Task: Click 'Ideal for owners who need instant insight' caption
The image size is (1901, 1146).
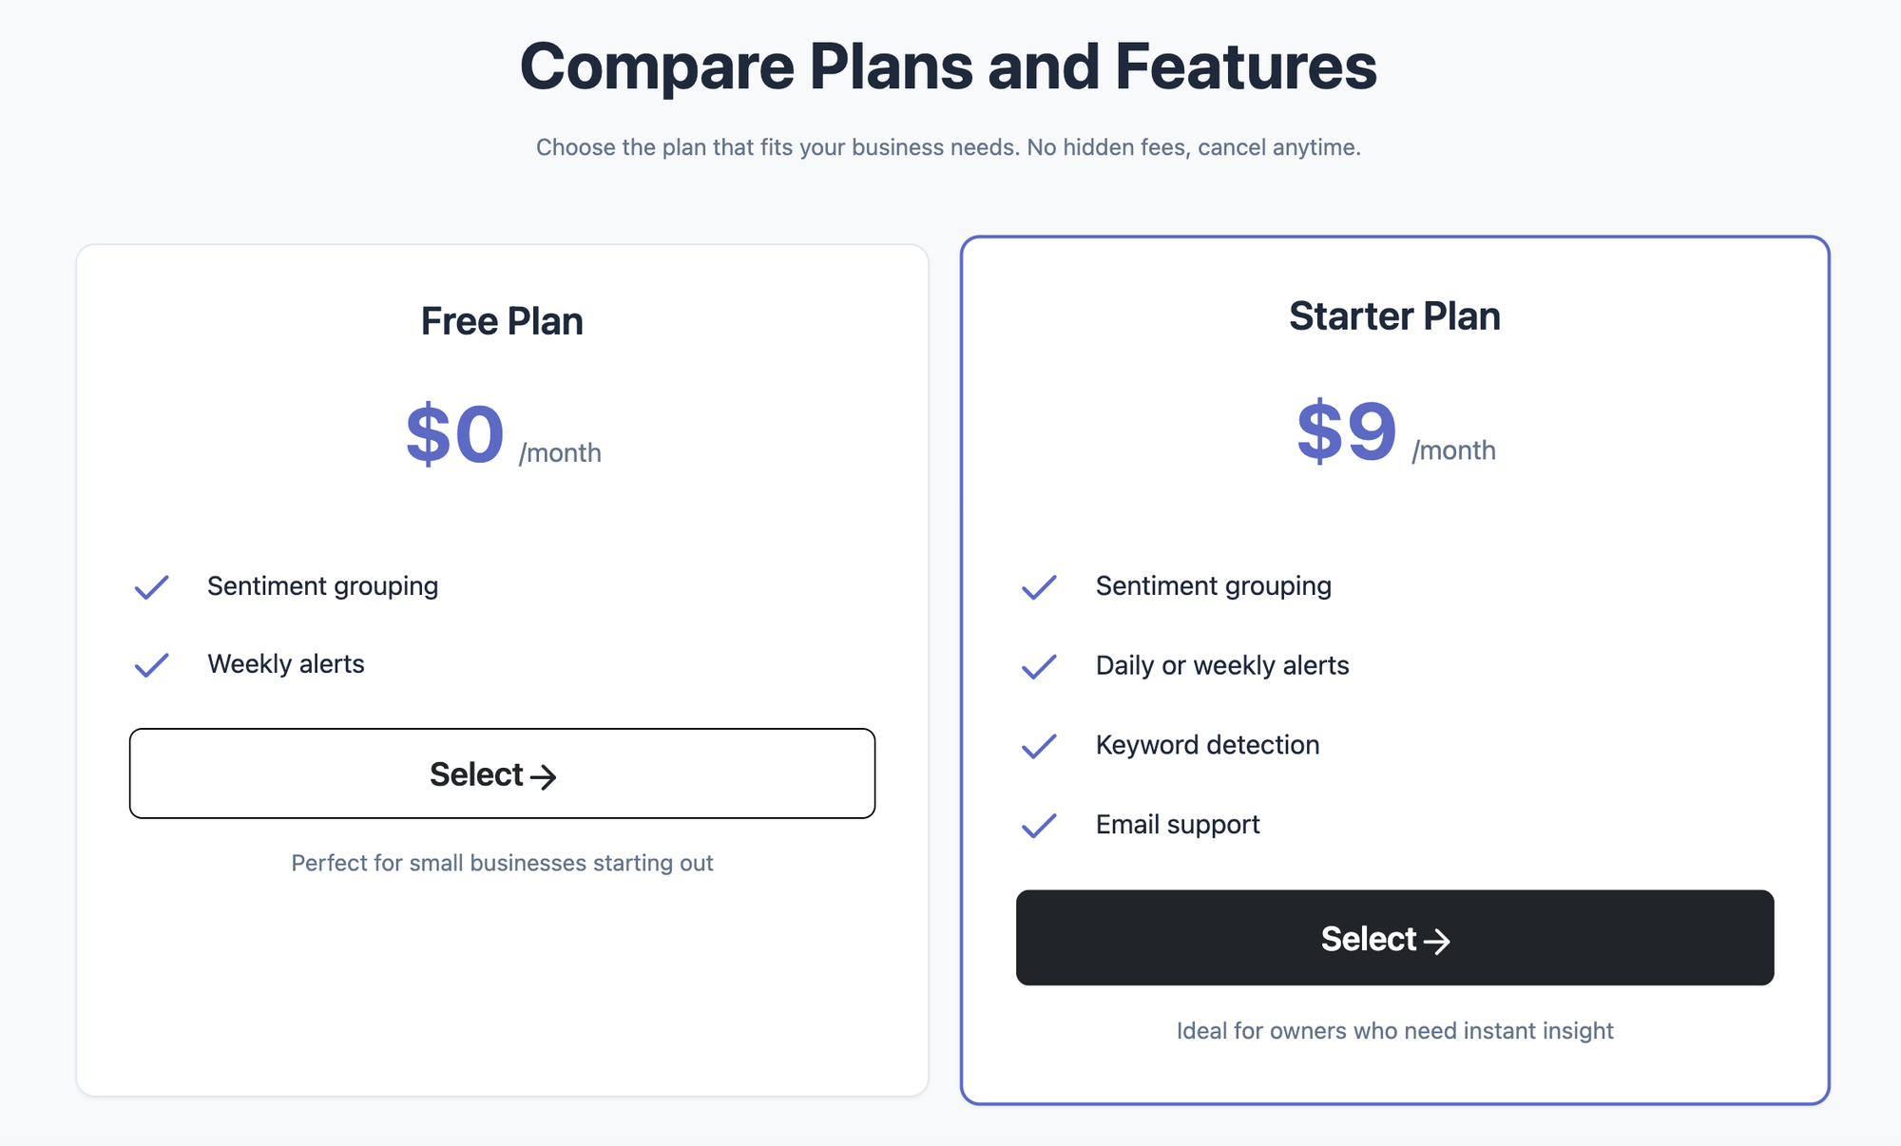Action: click(1394, 1031)
